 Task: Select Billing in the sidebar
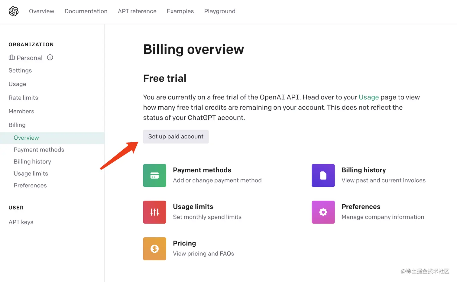(x=17, y=125)
